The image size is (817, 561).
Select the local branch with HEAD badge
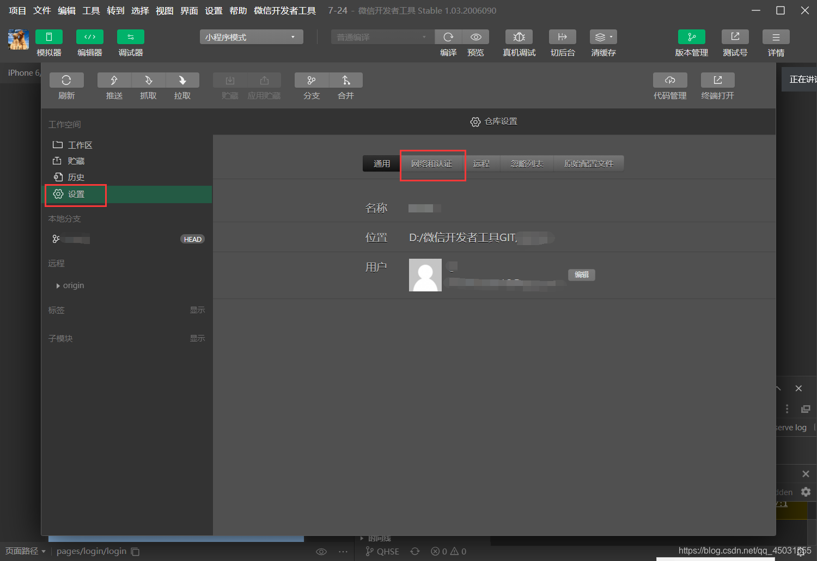pyautogui.click(x=127, y=239)
